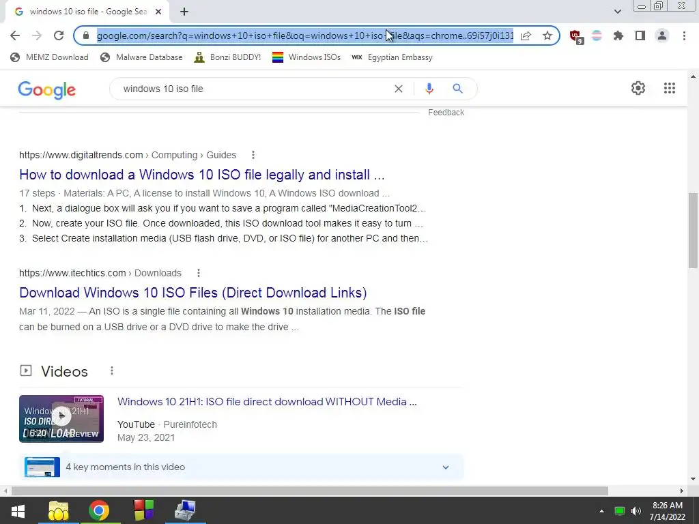This screenshot has width=699, height=524.
Task: Open the profile avatar menu
Action: point(662,35)
